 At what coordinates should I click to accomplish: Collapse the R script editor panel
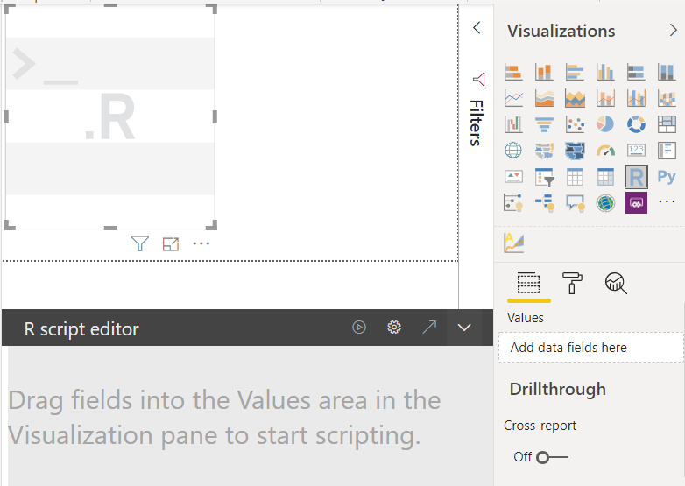pyautogui.click(x=464, y=328)
